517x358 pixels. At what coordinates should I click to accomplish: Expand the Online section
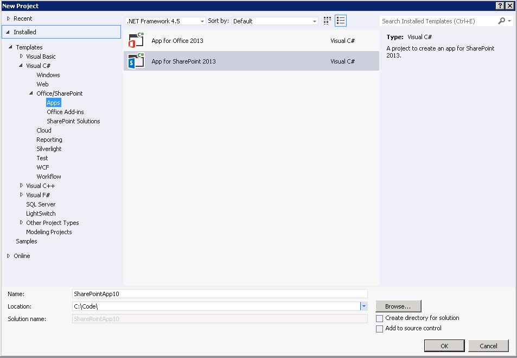pos(9,256)
